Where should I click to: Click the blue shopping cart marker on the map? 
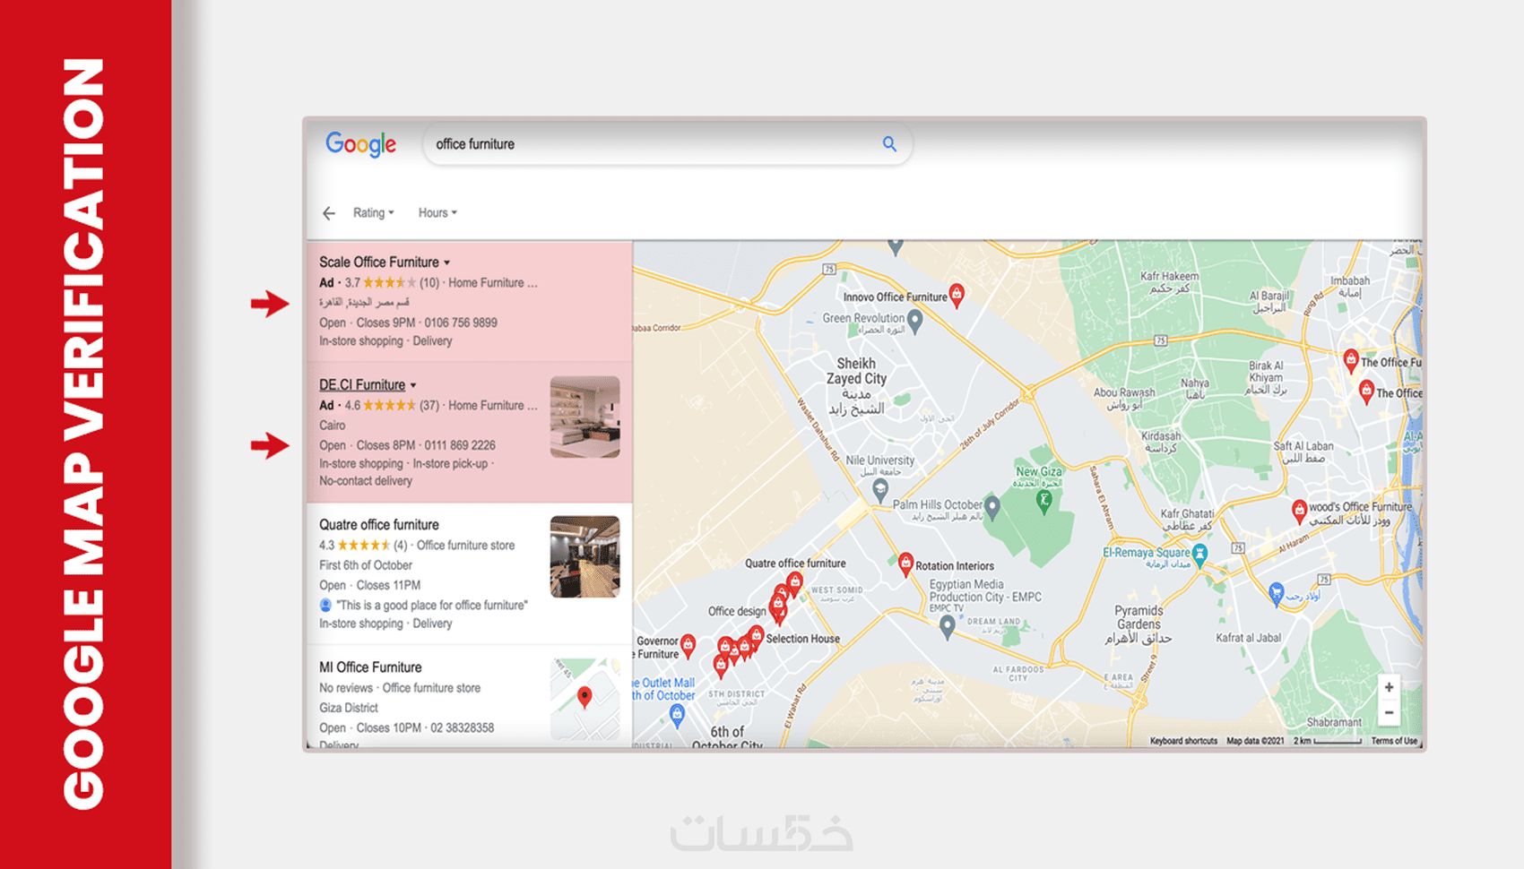pyautogui.click(x=1277, y=592)
